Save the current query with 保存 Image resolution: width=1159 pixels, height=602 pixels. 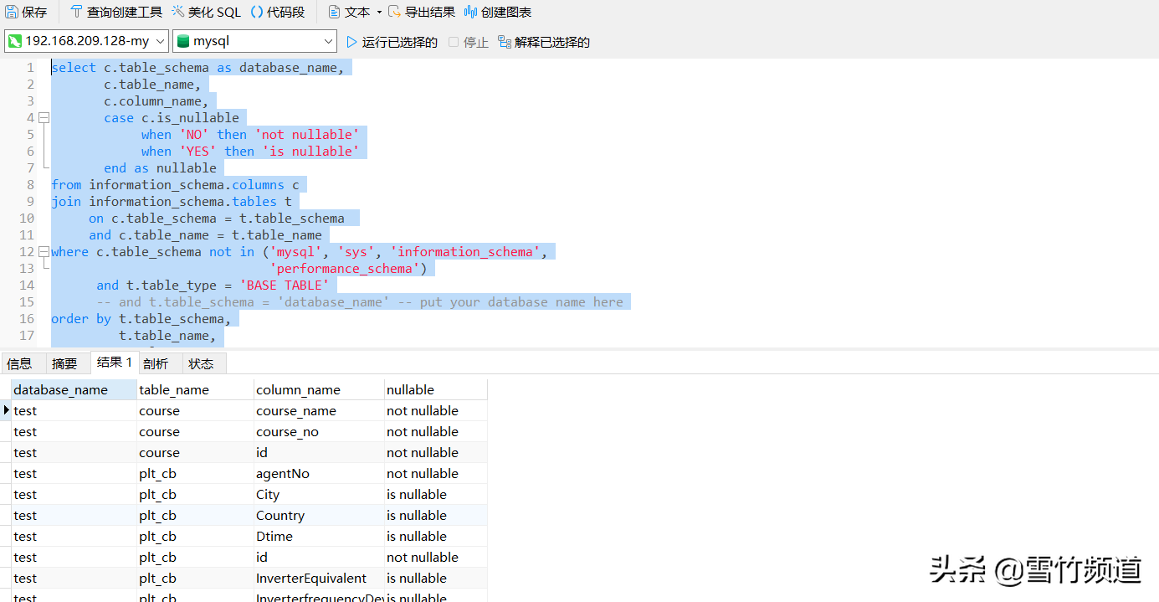pyautogui.click(x=28, y=12)
